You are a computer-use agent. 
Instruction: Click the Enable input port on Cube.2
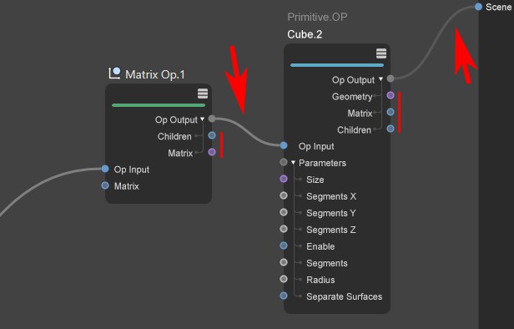pyautogui.click(x=284, y=245)
